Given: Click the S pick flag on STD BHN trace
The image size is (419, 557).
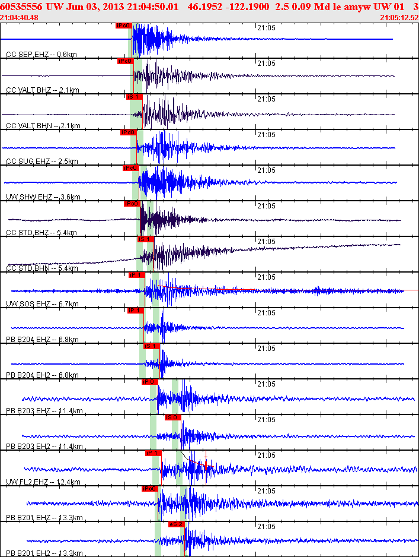Looking at the screenshot, I should 145,239.
